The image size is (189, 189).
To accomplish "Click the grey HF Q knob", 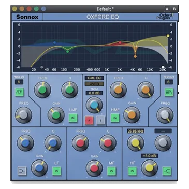I will pyautogui.click(x=163, y=143).
